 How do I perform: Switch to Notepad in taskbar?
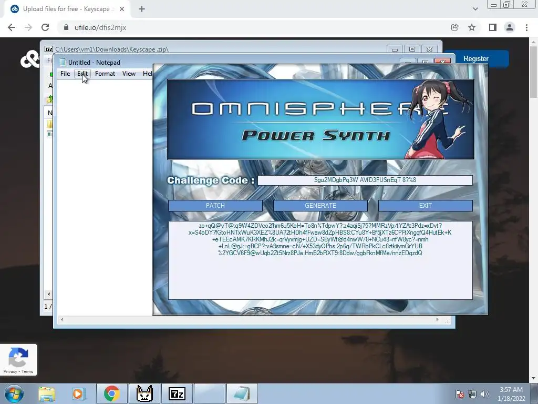[242, 393]
